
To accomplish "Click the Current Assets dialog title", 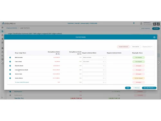I will coord(80,37).
